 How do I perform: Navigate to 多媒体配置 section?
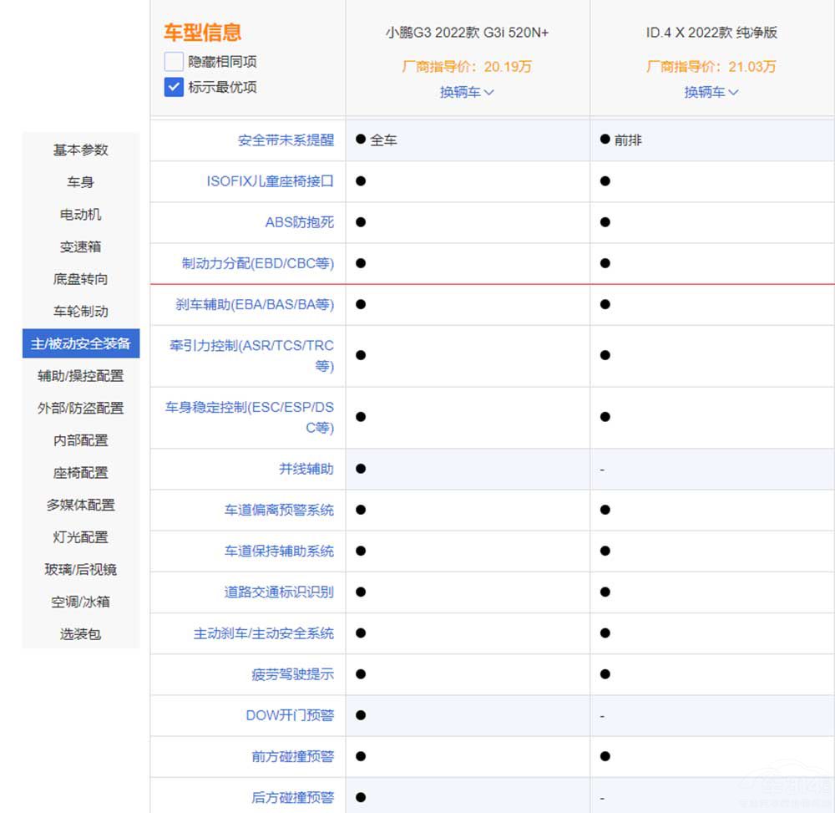click(x=81, y=505)
